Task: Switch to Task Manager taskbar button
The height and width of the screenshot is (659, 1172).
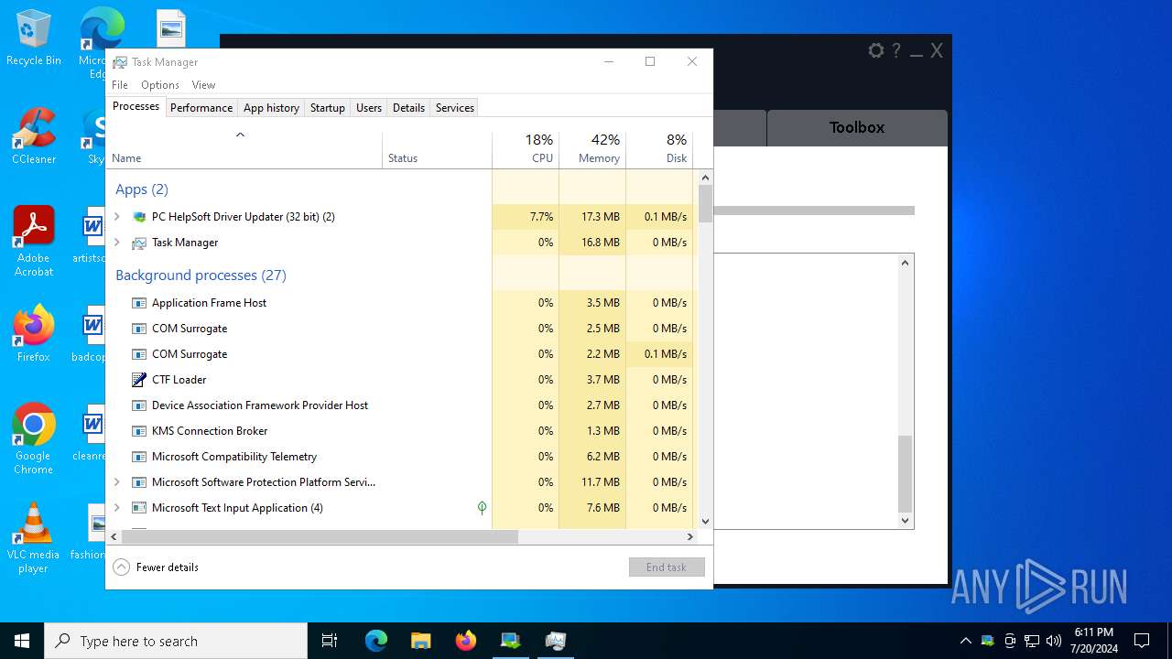Action: [555, 641]
